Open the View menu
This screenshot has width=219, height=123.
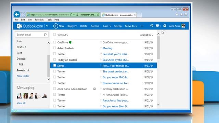click(x=30, y=20)
